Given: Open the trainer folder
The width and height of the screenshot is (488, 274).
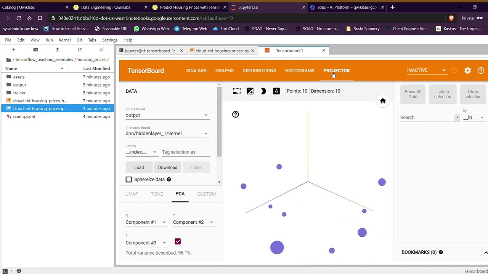Looking at the screenshot, I should point(19,93).
